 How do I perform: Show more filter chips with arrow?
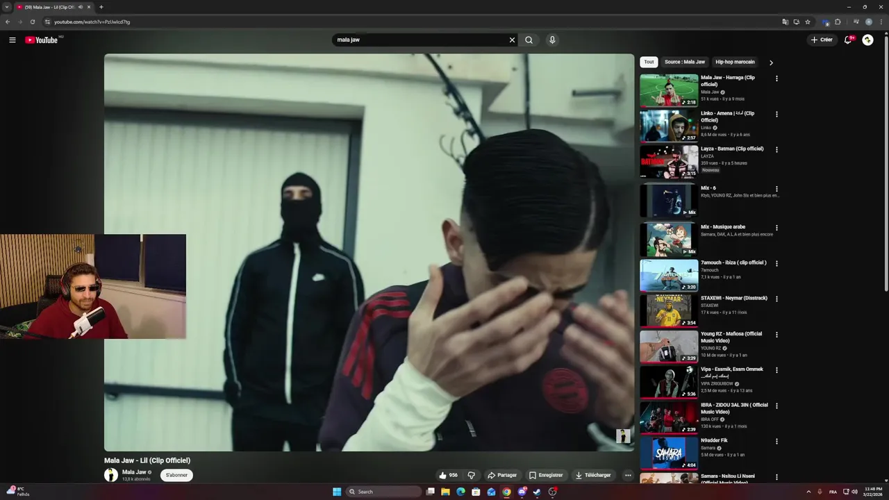tap(771, 62)
